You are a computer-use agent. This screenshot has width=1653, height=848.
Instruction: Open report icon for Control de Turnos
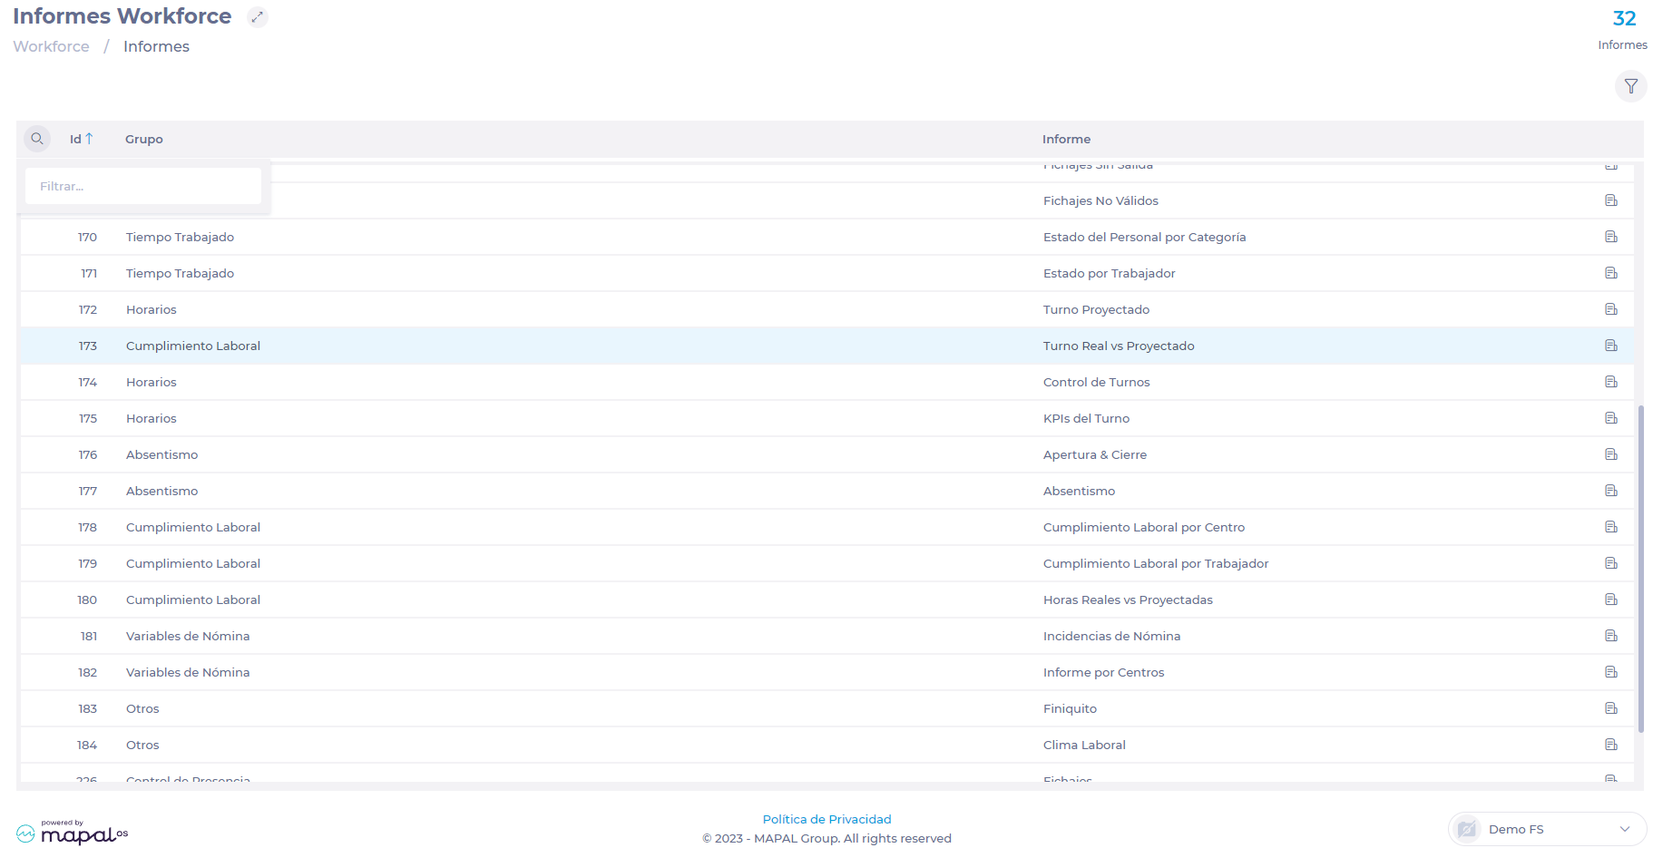point(1611,382)
